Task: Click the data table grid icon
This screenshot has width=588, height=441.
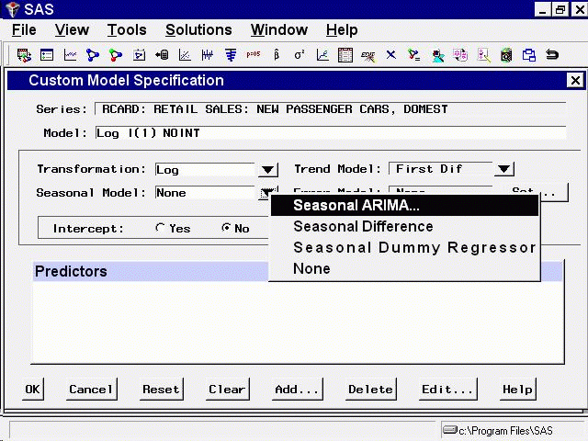Action: coord(345,55)
